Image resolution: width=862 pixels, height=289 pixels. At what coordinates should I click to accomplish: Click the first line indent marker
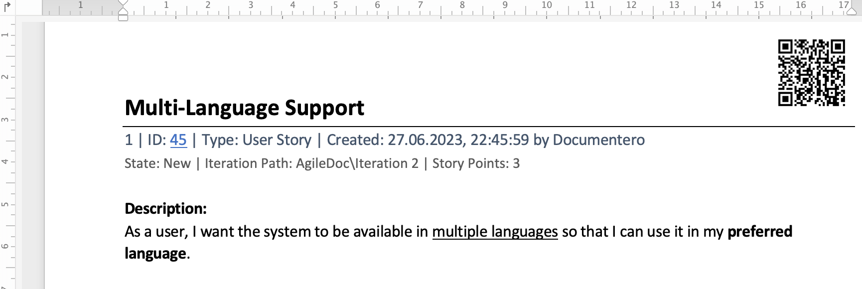click(123, 3)
